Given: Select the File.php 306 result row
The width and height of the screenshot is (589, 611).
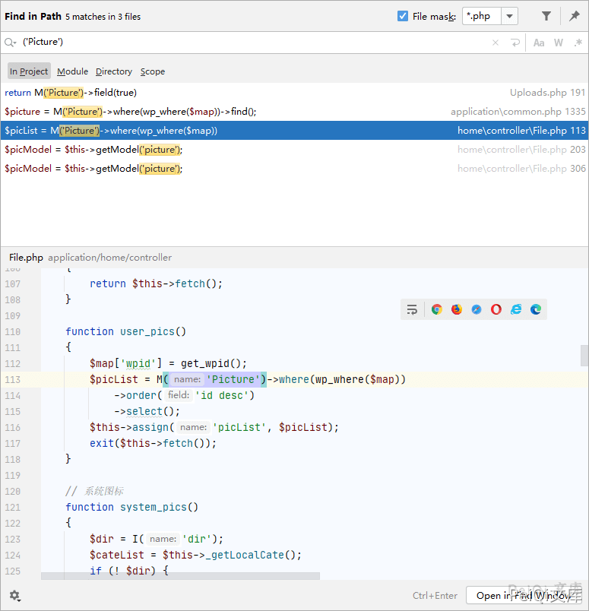Looking at the screenshot, I should point(294,169).
